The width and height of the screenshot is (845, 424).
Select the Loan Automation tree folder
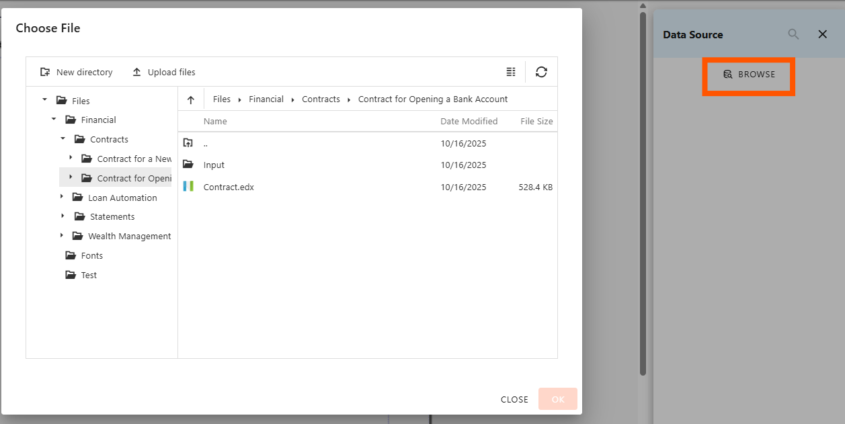(122, 198)
